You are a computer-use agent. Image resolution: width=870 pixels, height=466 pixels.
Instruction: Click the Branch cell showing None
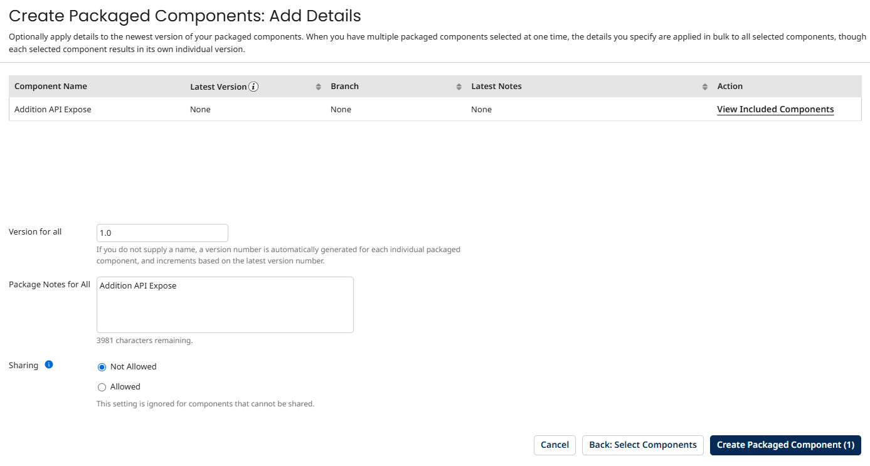(341, 109)
